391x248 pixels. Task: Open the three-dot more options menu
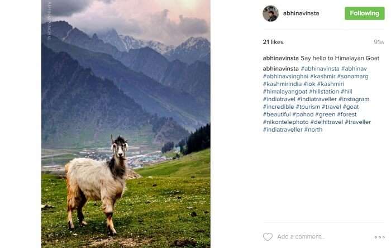pos(379,237)
